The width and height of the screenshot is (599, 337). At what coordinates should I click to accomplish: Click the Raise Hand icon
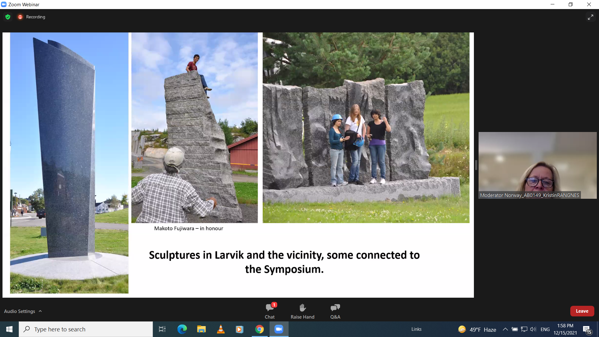click(x=302, y=311)
